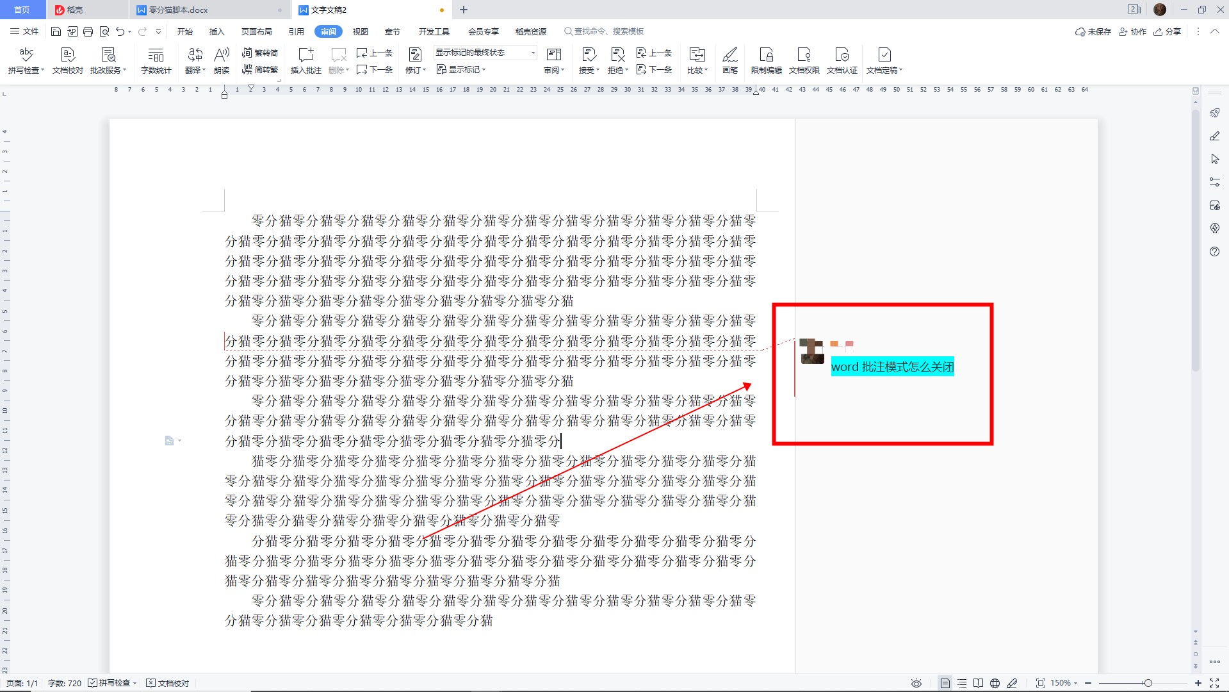Open the 零分猫脚本.docx document tab
Image resolution: width=1229 pixels, height=692 pixels.
pyautogui.click(x=210, y=10)
